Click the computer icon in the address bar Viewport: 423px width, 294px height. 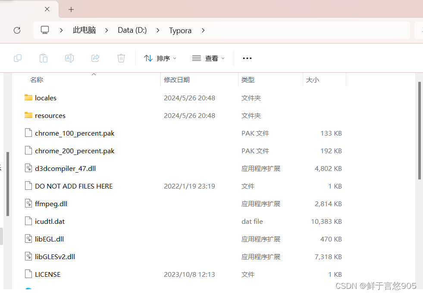coord(44,30)
